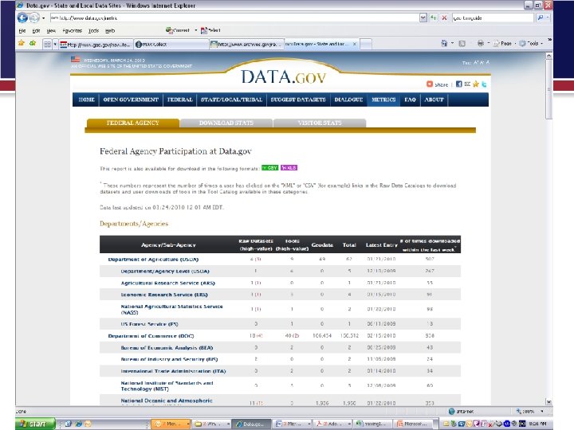Viewport: 574px width, 430px height.
Task: Open Open Government navigation item
Action: point(131,100)
